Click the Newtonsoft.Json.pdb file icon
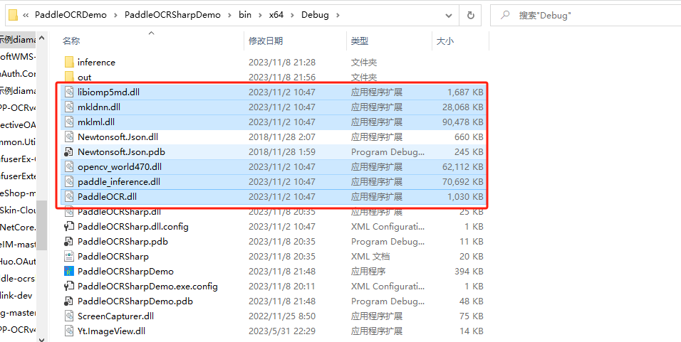 [x=69, y=152]
